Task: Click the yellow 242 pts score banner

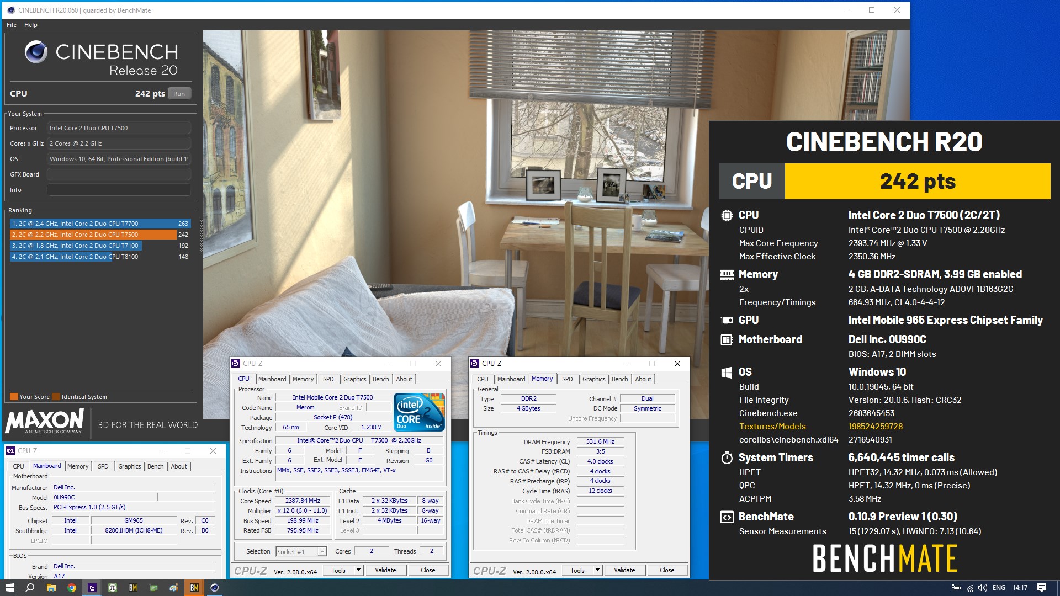Action: pyautogui.click(x=918, y=181)
